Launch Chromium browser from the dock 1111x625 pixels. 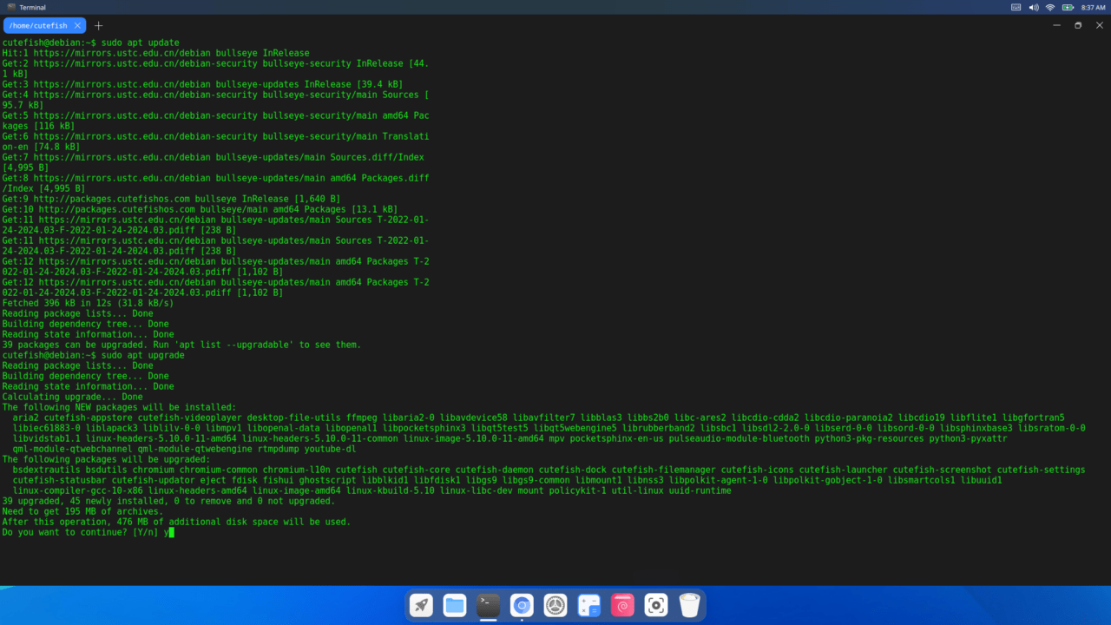pos(522,605)
